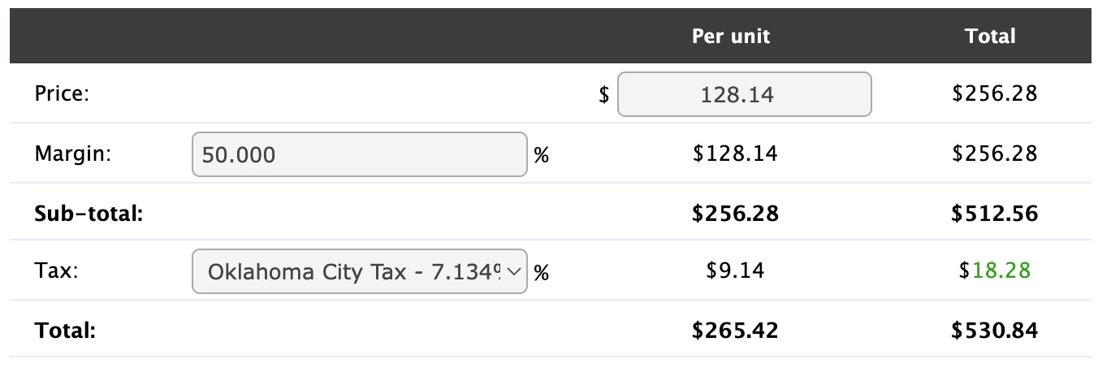Click the Margin: row label
The image size is (1098, 372).
72,154
